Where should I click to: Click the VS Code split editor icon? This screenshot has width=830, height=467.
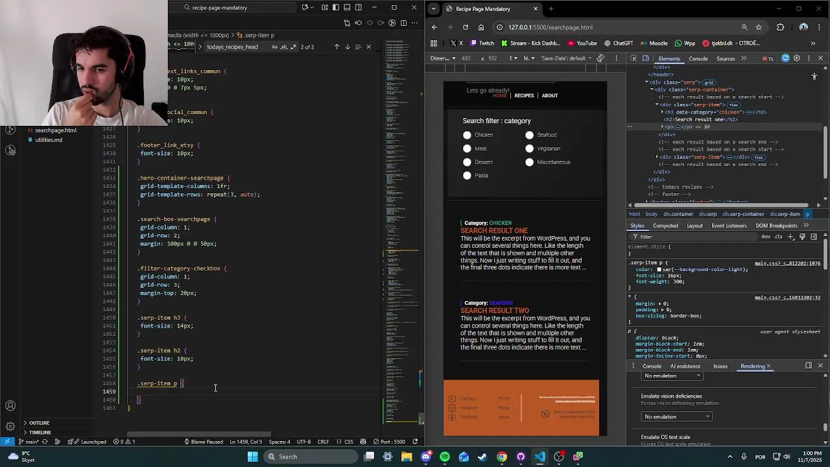tap(403, 23)
